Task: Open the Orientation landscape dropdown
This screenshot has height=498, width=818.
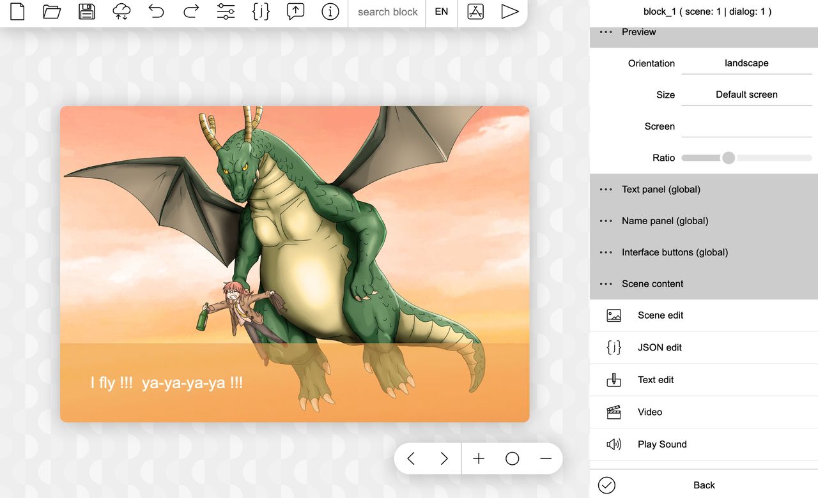Action: (746, 63)
